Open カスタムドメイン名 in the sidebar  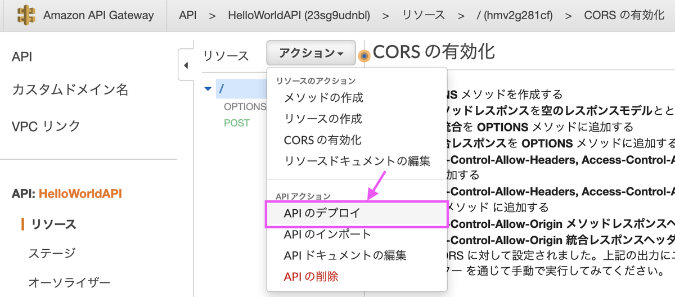tap(70, 89)
